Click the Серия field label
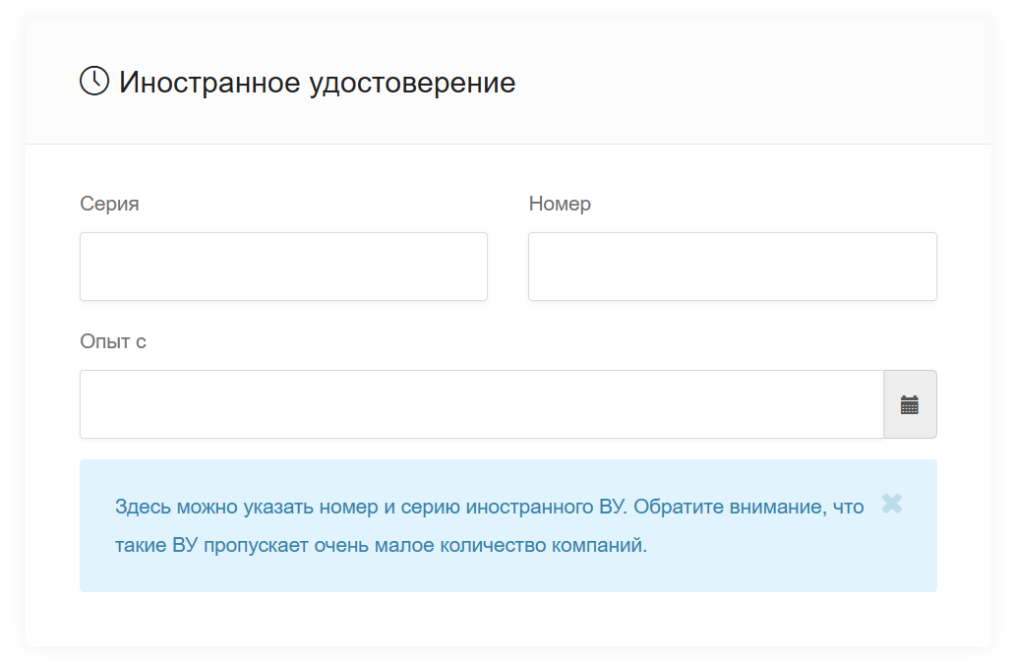Viewport: 1015px width, 662px height. 109,204
